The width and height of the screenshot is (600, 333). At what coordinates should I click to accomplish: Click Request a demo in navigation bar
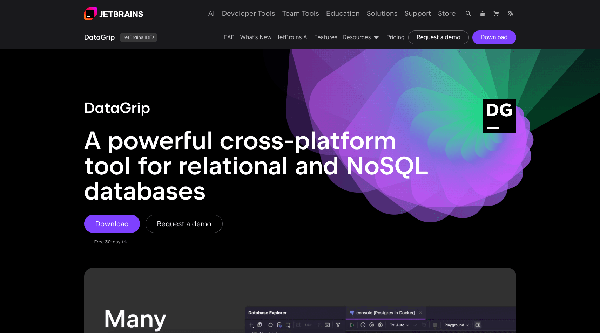pyautogui.click(x=438, y=37)
